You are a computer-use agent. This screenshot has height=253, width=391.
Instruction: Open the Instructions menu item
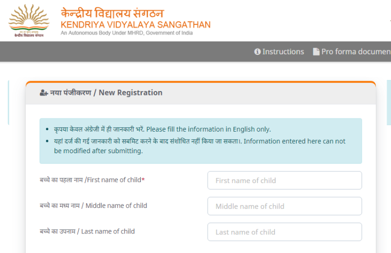pyautogui.click(x=282, y=52)
